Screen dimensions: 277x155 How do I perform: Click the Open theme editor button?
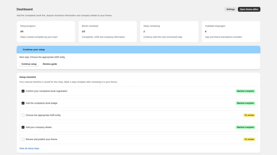pyautogui.click(x=249, y=9)
